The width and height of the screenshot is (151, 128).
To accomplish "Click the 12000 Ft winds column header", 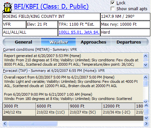I will (118, 106).
